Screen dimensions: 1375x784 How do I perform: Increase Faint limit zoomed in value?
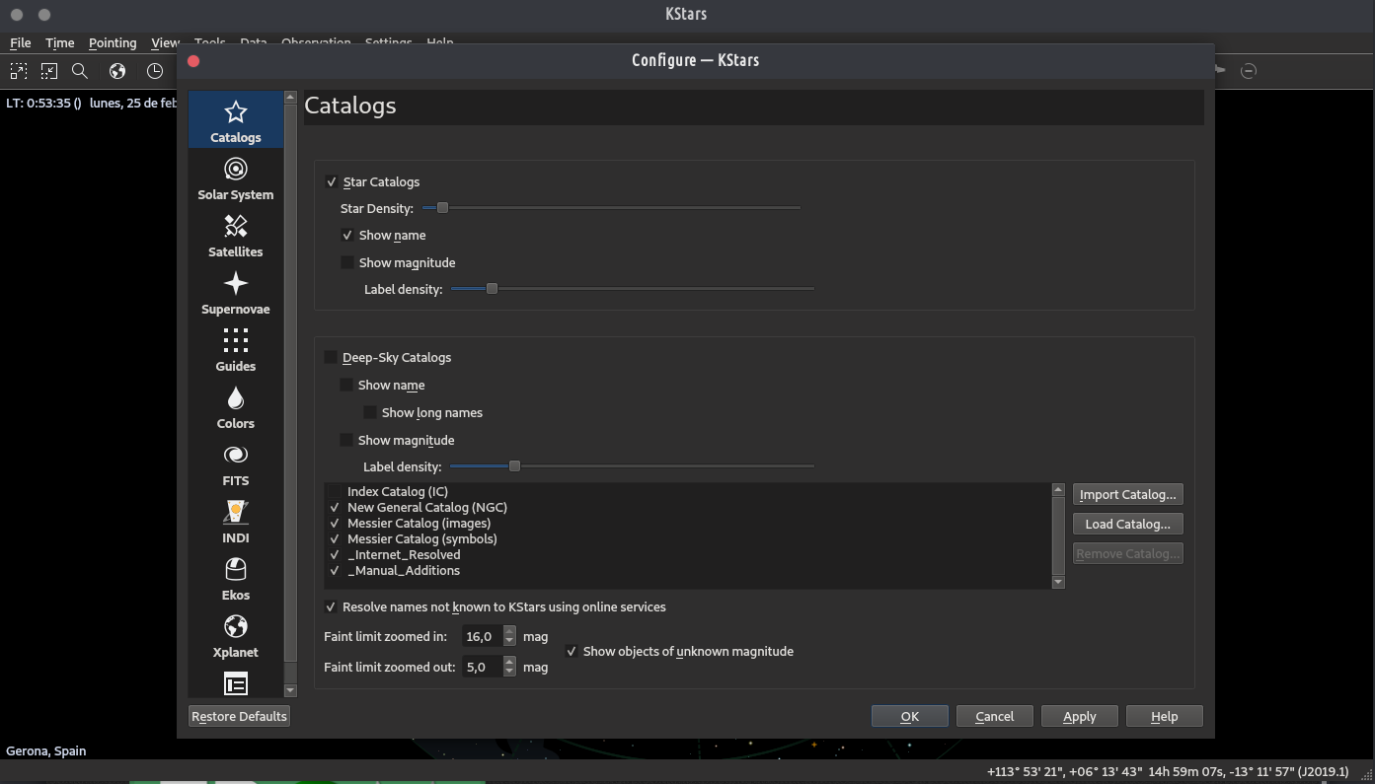coord(509,631)
